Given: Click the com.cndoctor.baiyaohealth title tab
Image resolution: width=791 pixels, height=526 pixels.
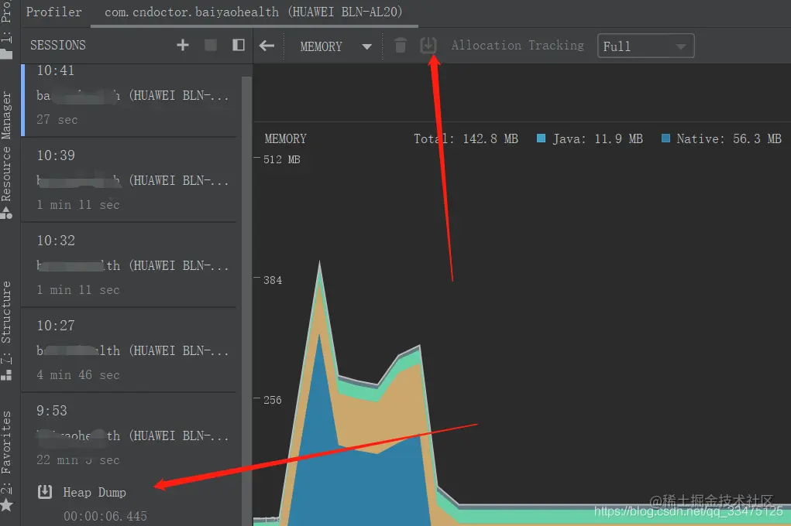Looking at the screenshot, I should click(256, 12).
